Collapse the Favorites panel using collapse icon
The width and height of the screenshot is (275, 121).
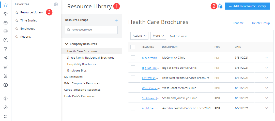coord(56,4)
